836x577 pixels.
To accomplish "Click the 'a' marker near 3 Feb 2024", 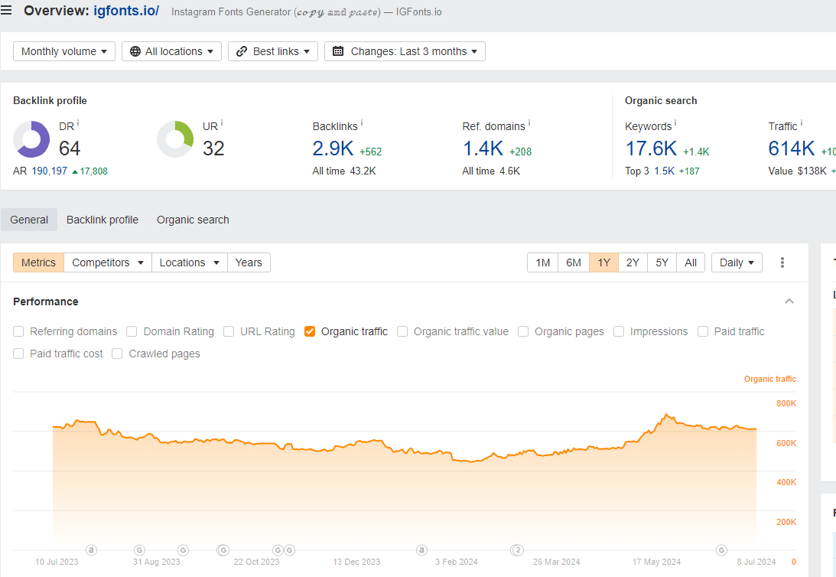I will pyautogui.click(x=421, y=549).
